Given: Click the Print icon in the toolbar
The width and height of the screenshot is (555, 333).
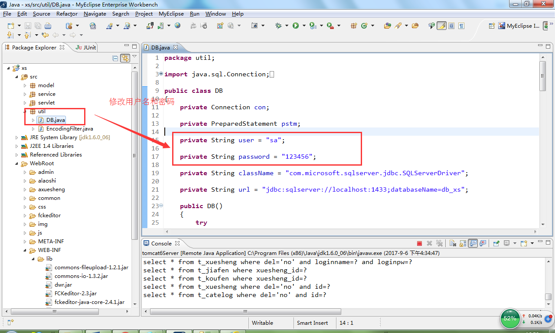Looking at the screenshot, I should 48,26.
